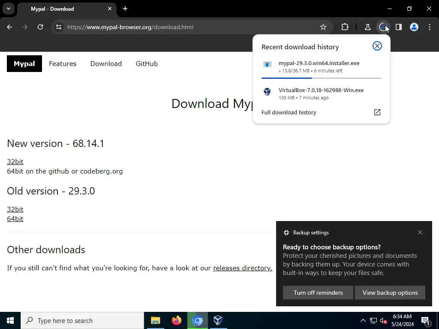Download new version 68.14.1 32bit link
The width and height of the screenshot is (439, 329).
15,162
